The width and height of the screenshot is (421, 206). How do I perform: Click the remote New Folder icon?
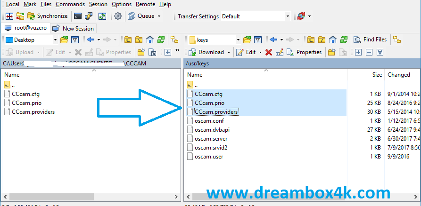pyautogui.click(x=331, y=52)
